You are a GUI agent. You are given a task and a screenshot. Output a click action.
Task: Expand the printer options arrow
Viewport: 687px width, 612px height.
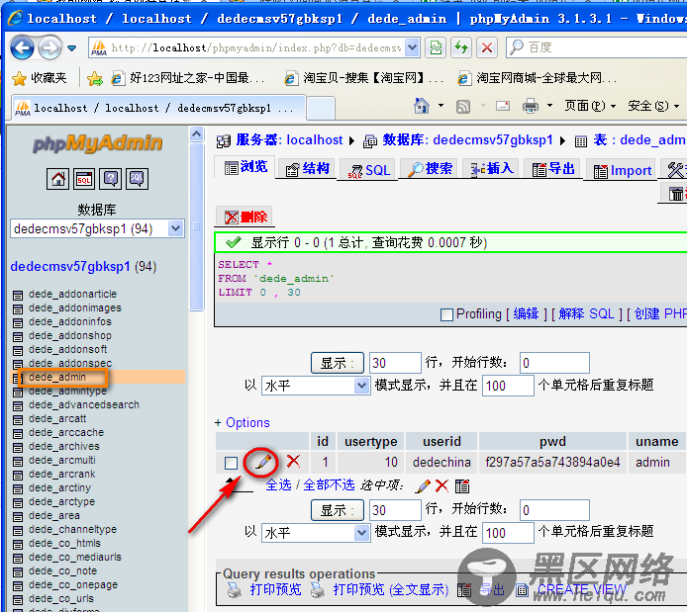(x=549, y=106)
